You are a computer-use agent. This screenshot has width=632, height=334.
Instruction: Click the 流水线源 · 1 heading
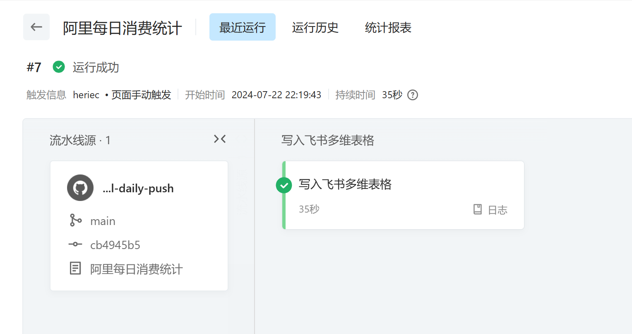[80, 140]
